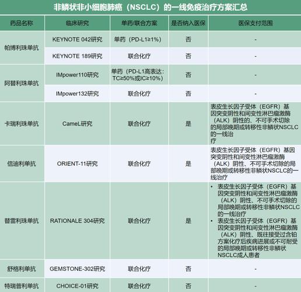Click the 舒格利单抗 drug name cell
Image resolution: width=301 pixels, height=292 pixels.
coord(22,269)
